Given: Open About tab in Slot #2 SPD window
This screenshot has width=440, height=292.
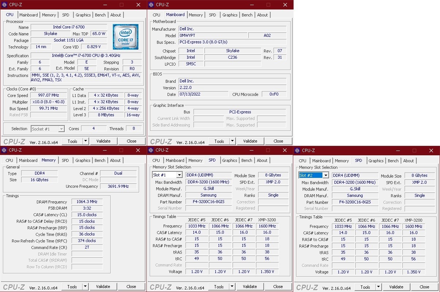Looking at the screenshot, I should tap(409, 161).
